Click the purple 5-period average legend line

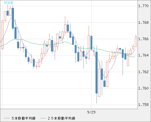coord(7,118)
